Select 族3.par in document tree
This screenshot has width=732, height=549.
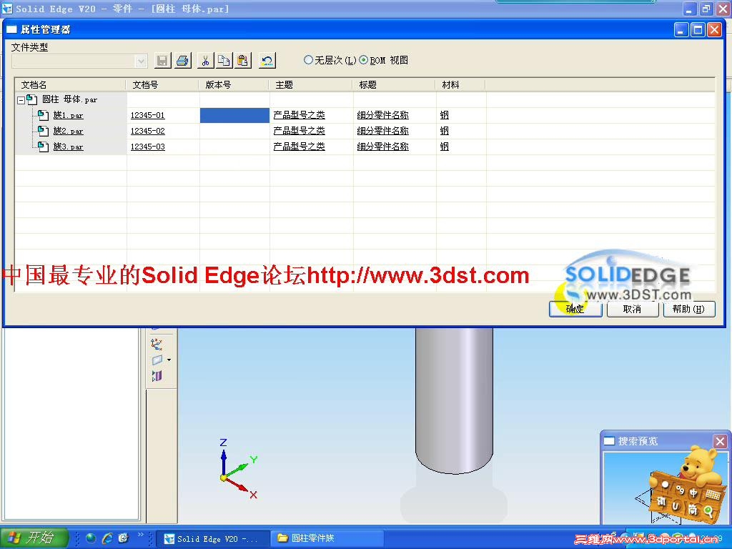click(68, 147)
